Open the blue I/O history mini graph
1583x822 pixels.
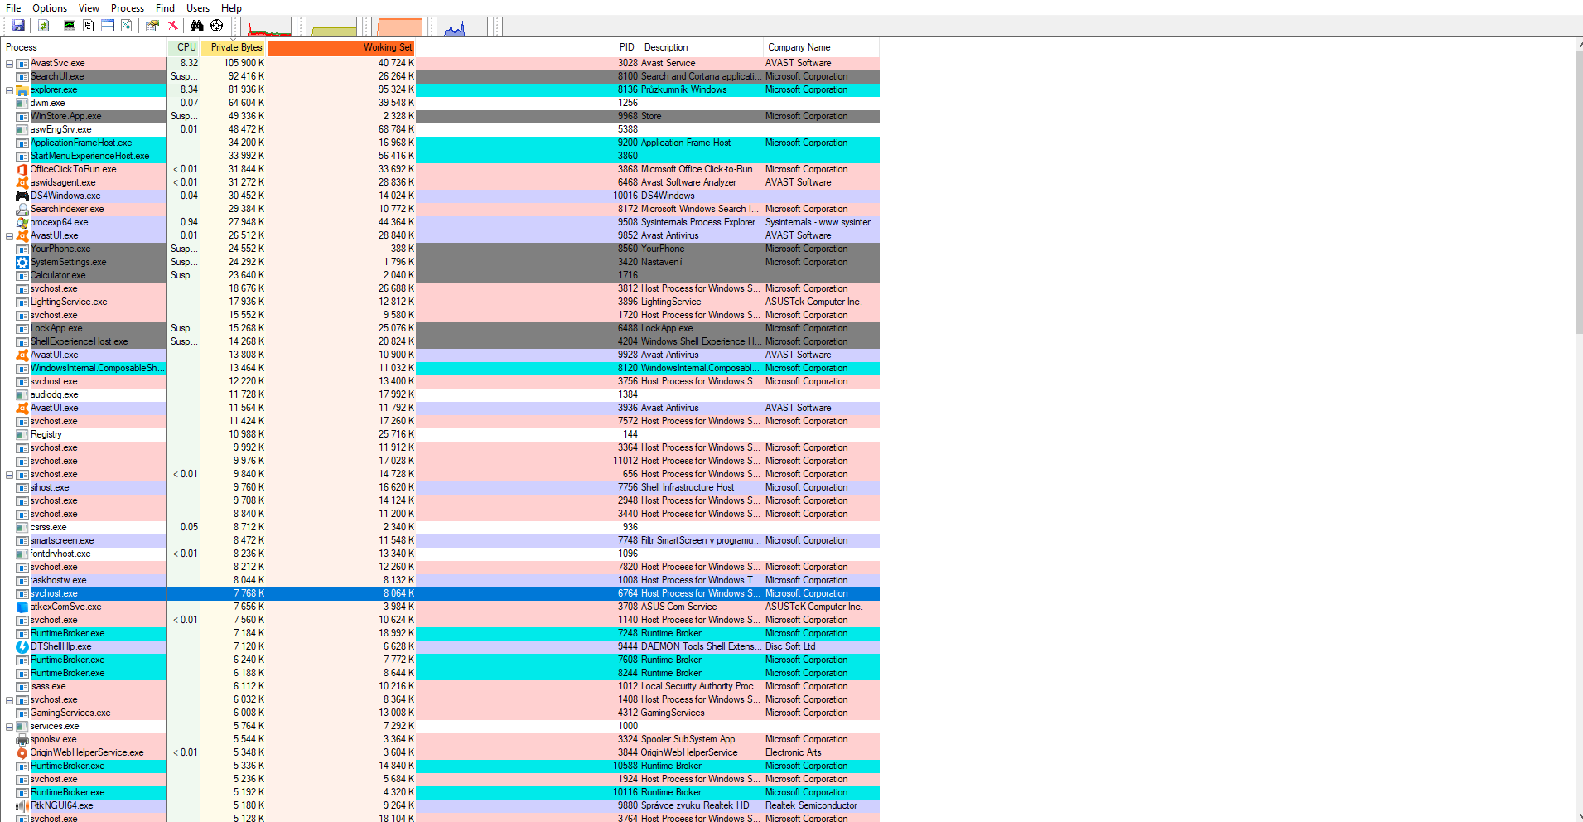461,27
